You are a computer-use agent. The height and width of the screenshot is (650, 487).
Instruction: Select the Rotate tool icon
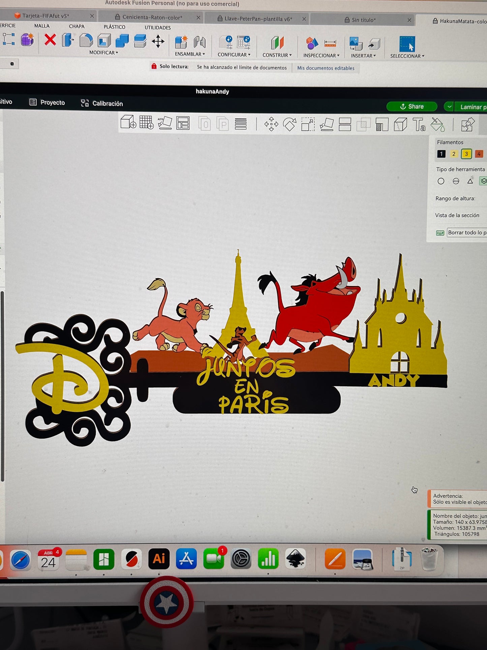point(290,124)
